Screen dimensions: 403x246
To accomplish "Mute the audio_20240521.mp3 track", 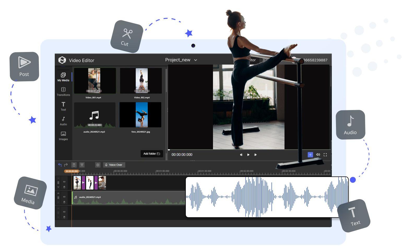I will (x=64, y=197).
